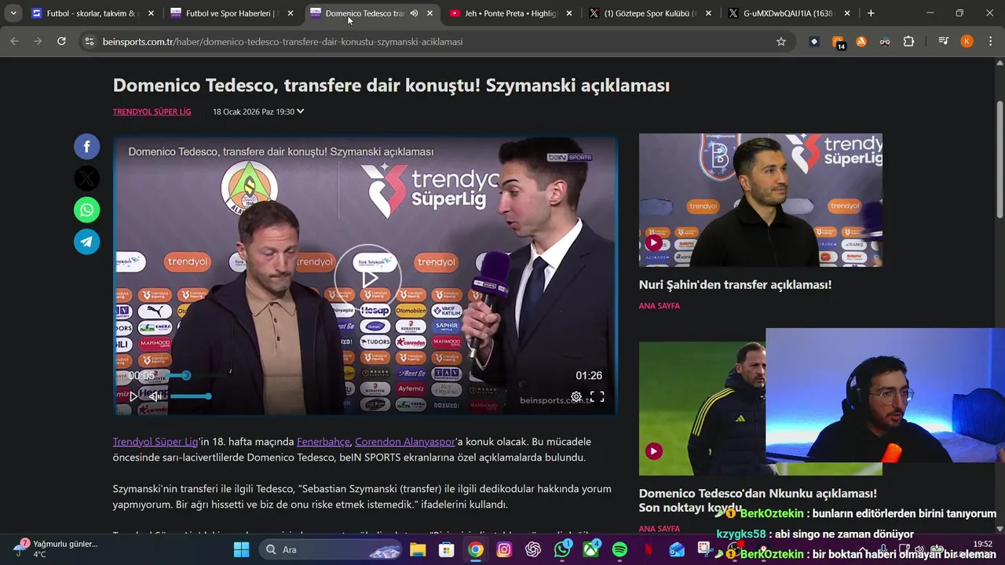Open the Trendyol Süper Lig article link

pos(155,442)
